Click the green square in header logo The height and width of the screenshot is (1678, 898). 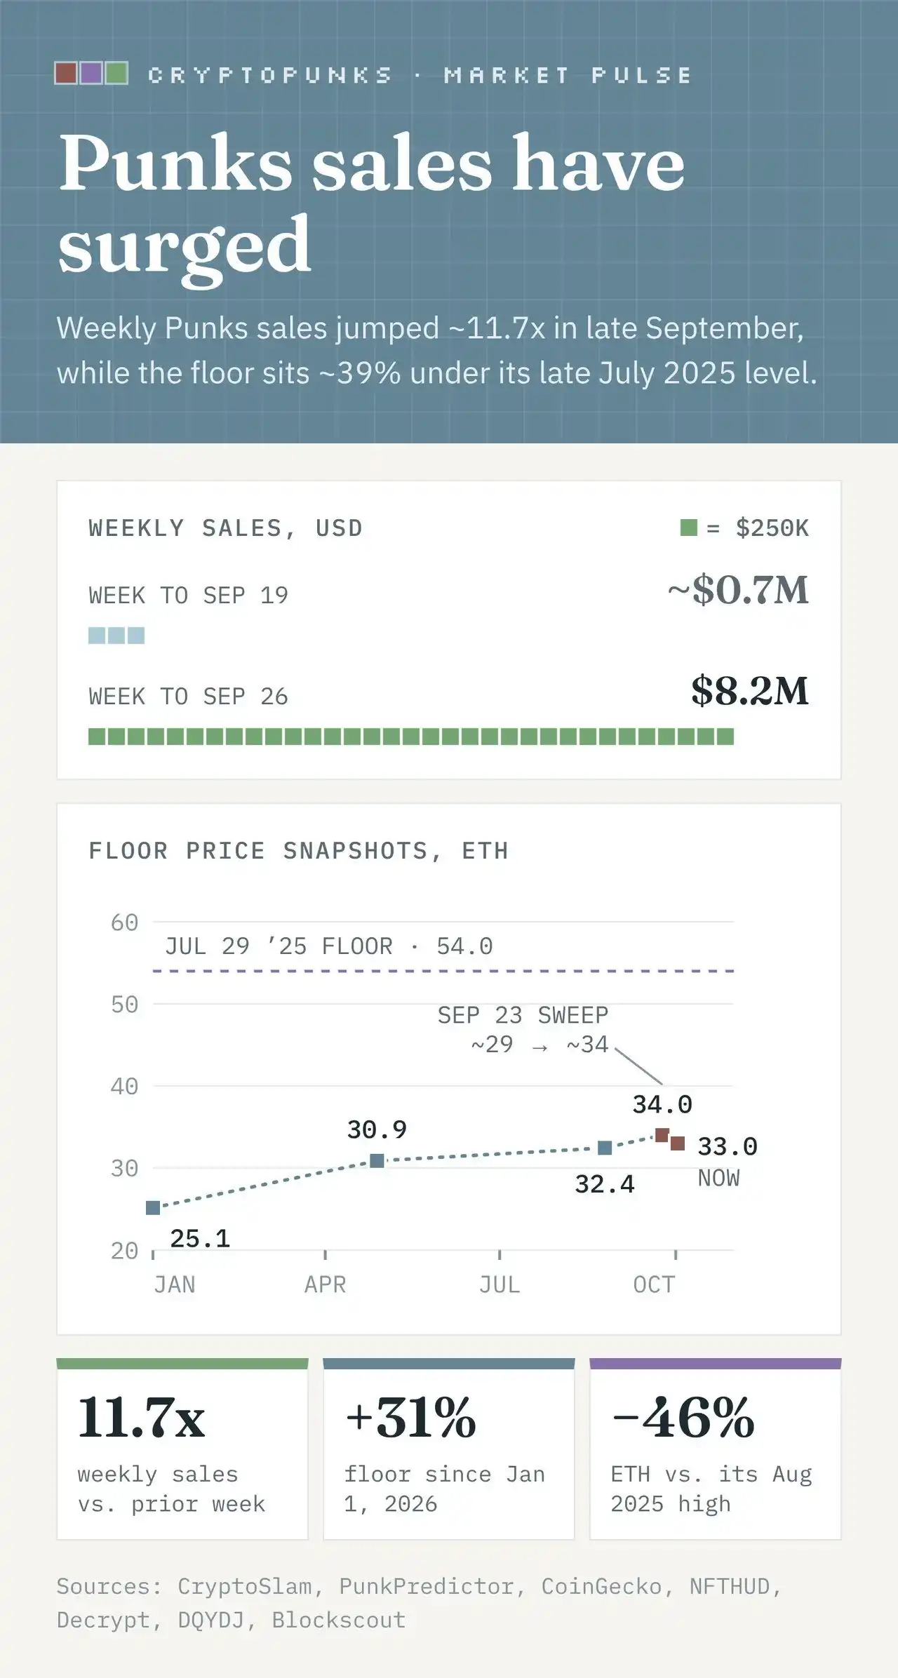(116, 74)
